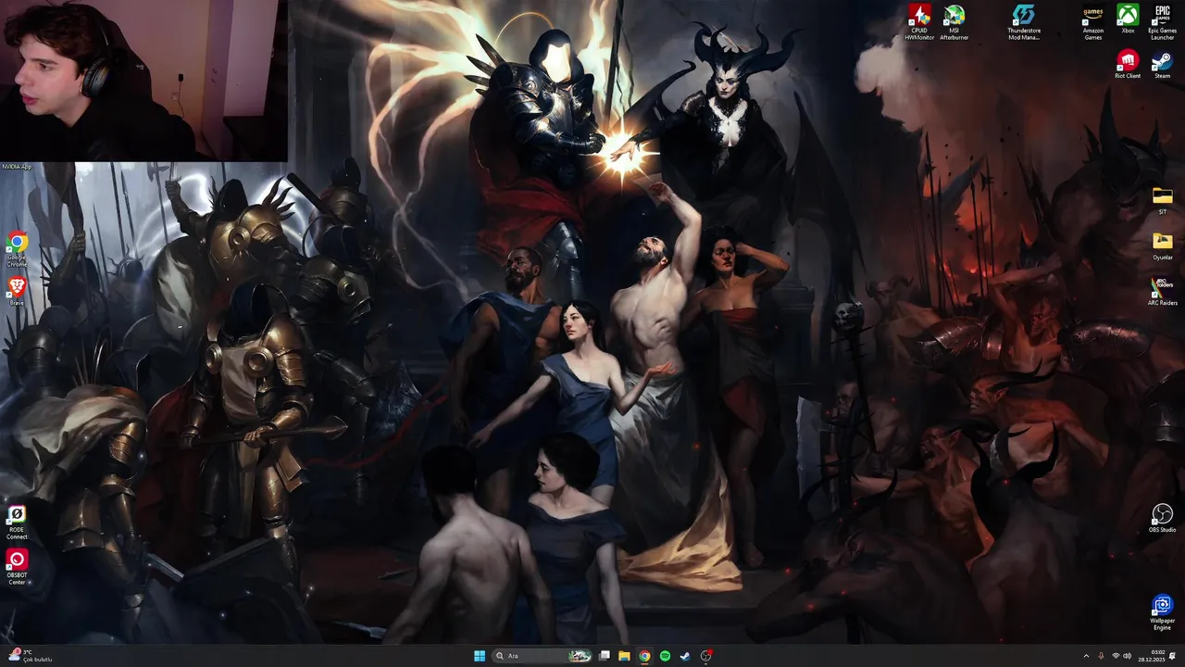Click the NVIDIA App overlay label
The width and height of the screenshot is (1185, 667).
(x=17, y=167)
